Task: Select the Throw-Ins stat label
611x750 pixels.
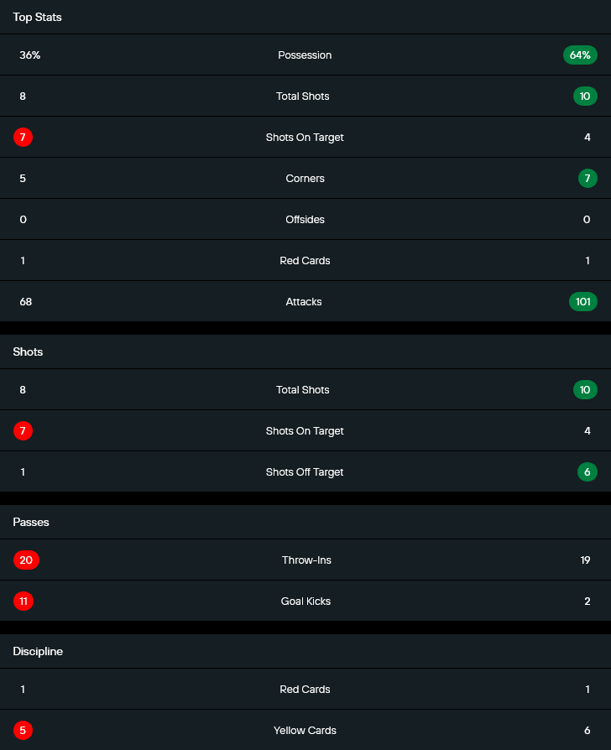Action: tap(306, 560)
